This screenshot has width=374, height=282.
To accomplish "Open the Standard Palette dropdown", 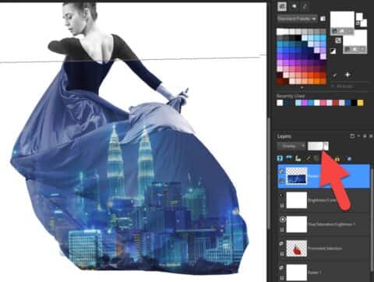I will pos(297,19).
